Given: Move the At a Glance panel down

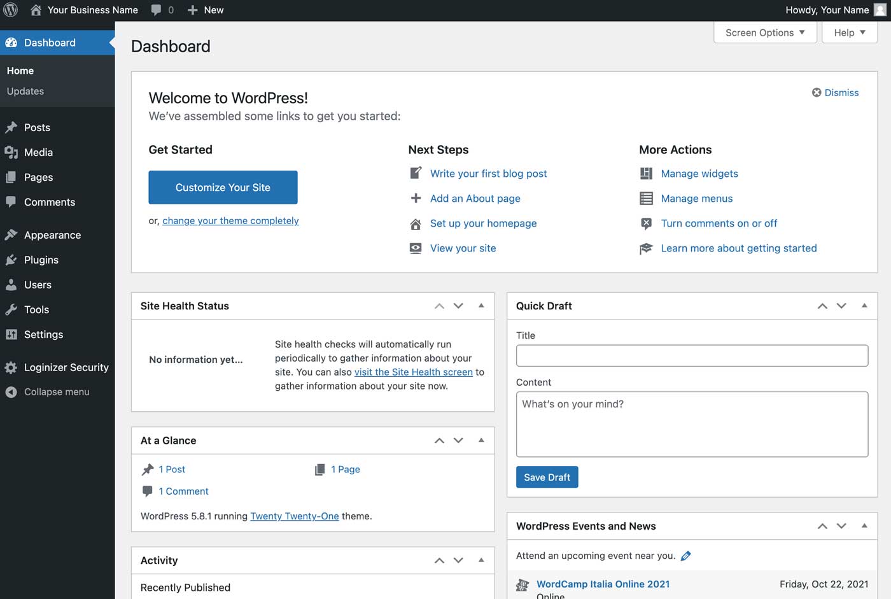Looking at the screenshot, I should coord(458,440).
